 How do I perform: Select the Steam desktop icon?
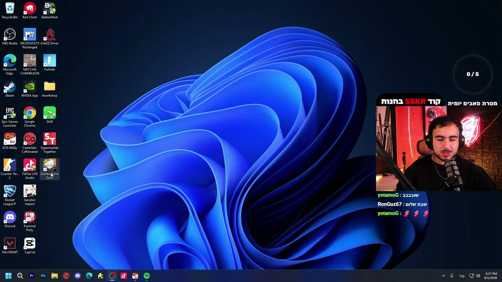click(10, 89)
